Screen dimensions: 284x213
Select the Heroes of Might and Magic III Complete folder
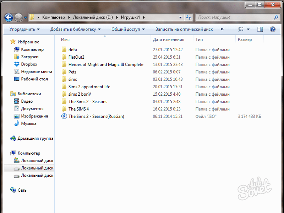coord(105,65)
